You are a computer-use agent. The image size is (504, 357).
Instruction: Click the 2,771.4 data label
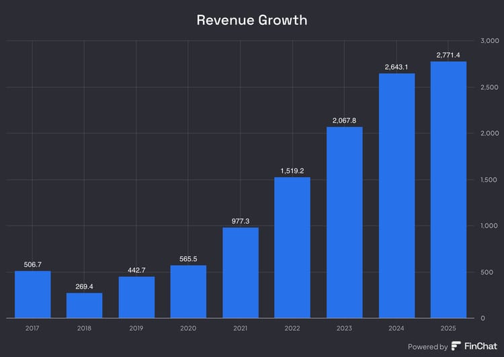coord(448,55)
